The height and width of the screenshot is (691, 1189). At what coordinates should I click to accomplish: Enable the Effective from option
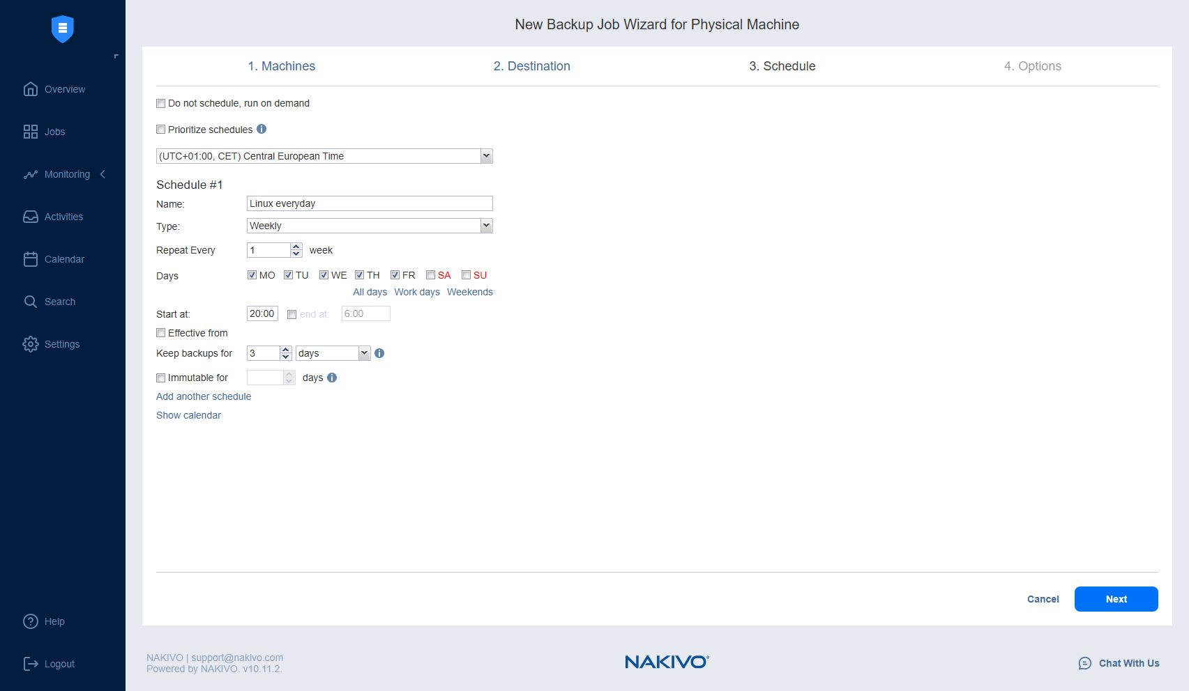(x=160, y=333)
